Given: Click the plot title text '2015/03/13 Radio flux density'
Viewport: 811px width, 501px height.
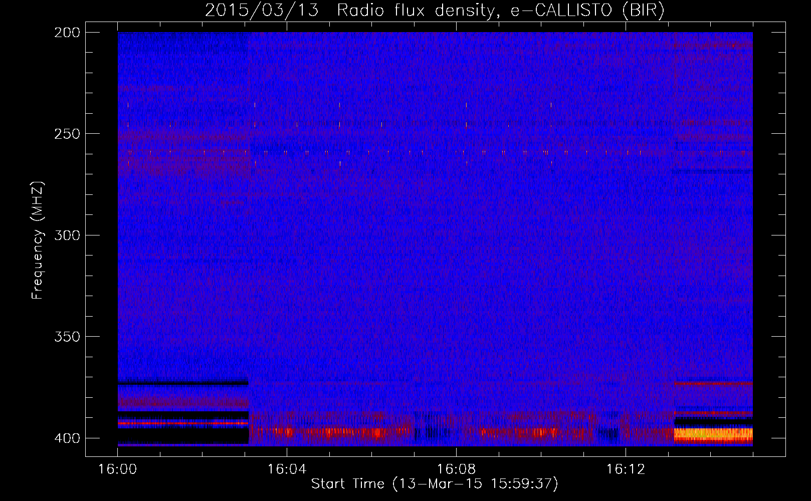Looking at the screenshot, I should click(350, 11).
